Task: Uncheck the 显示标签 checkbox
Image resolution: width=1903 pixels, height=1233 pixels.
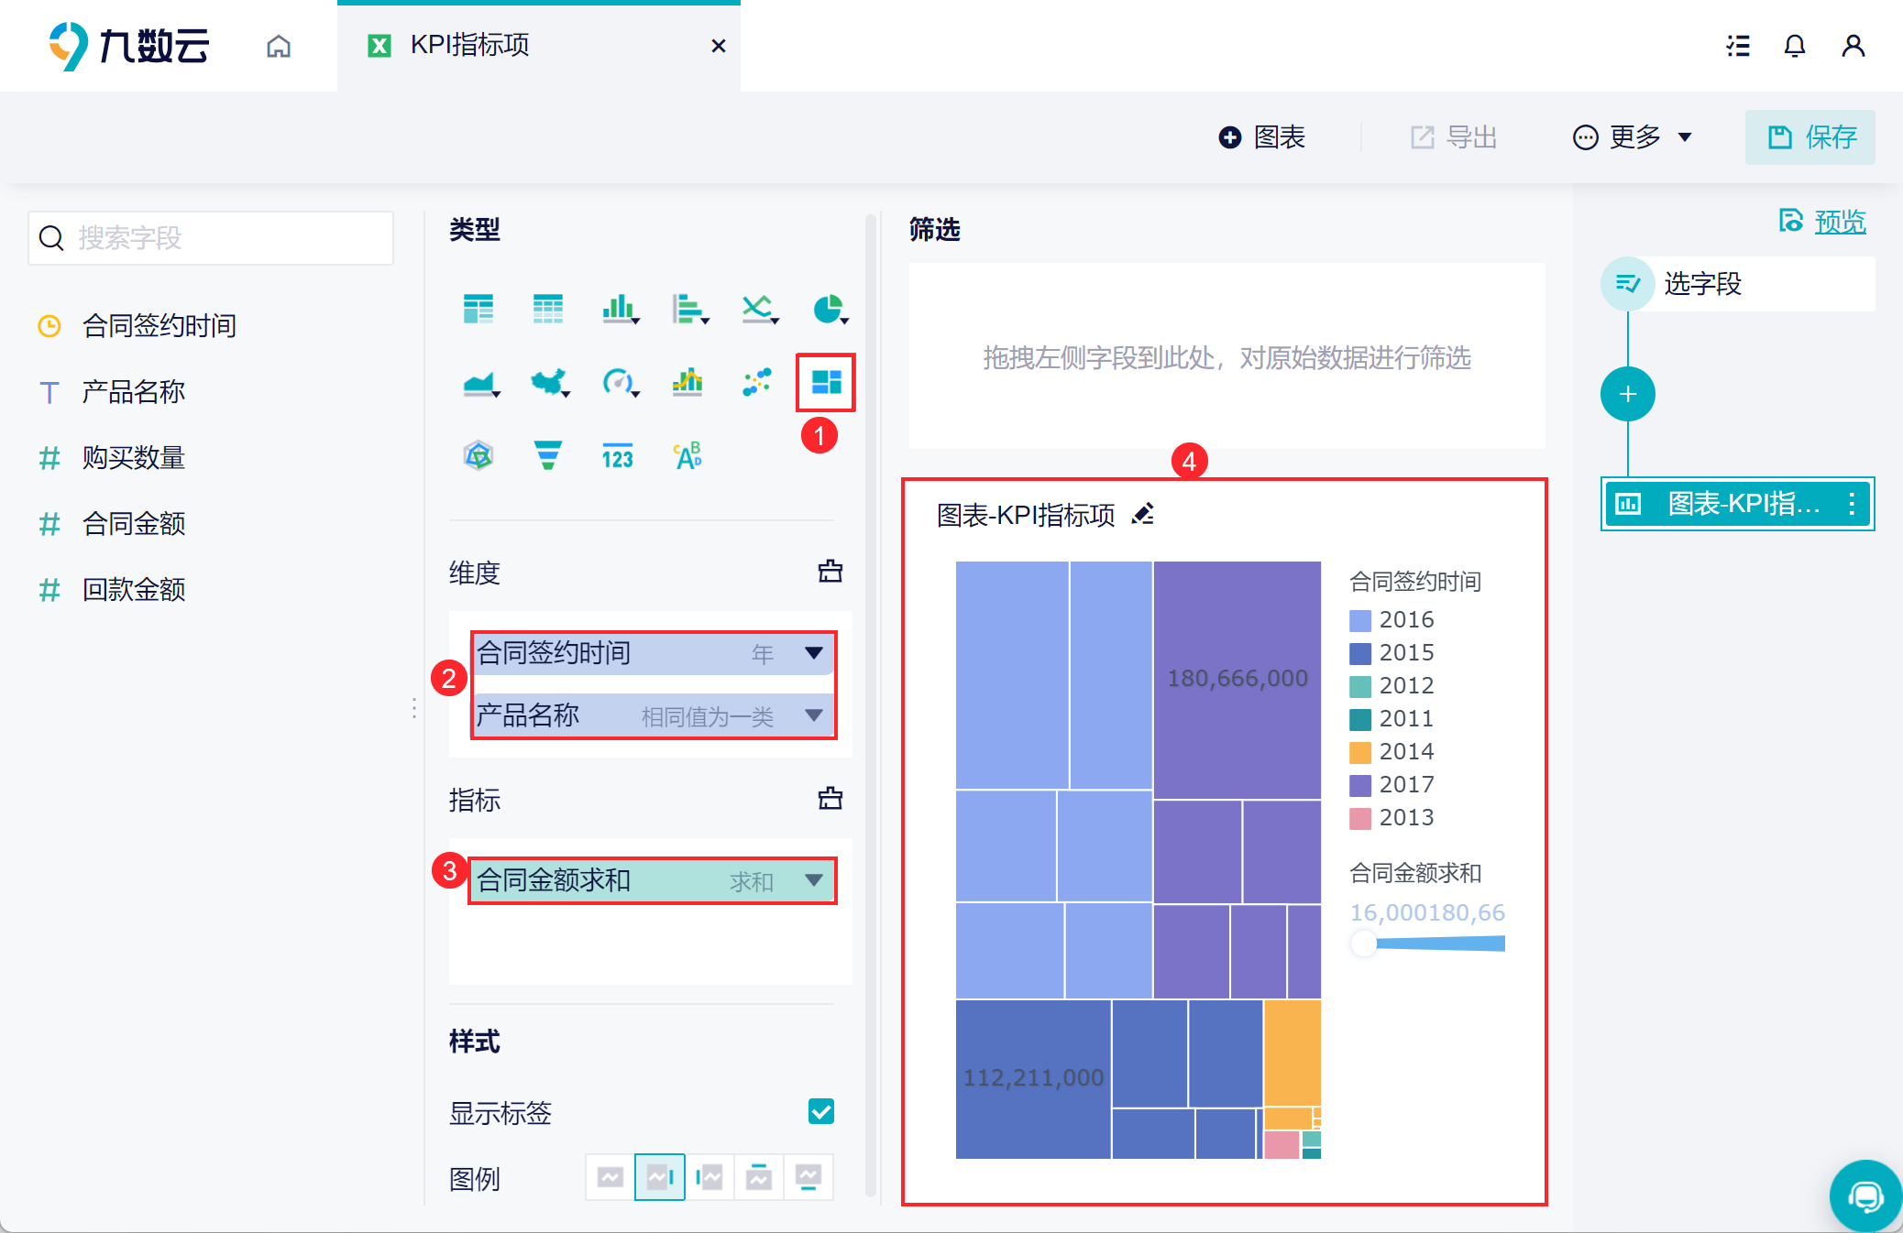Action: 820,1111
